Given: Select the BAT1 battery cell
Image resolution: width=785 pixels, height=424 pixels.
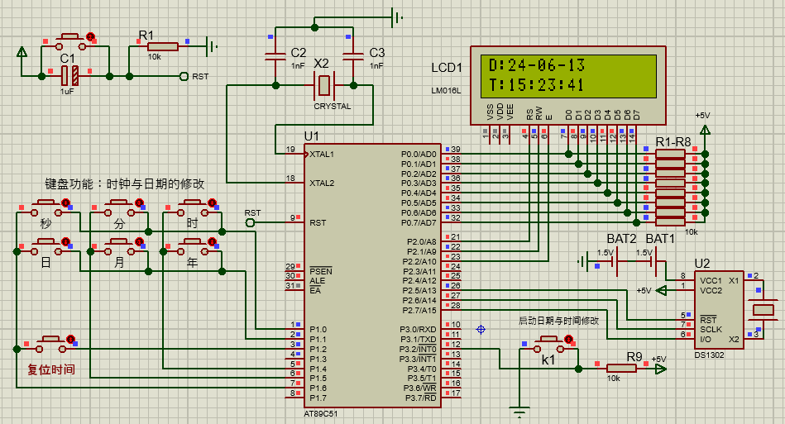Looking at the screenshot, I should point(653,261).
